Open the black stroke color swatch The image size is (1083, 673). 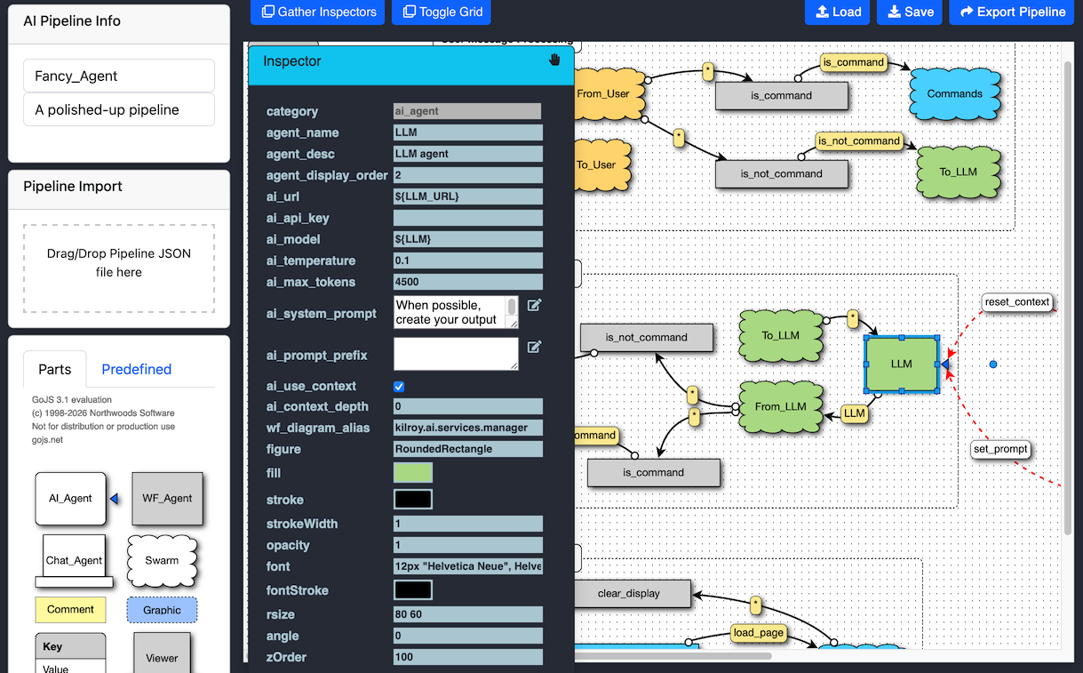tap(413, 500)
